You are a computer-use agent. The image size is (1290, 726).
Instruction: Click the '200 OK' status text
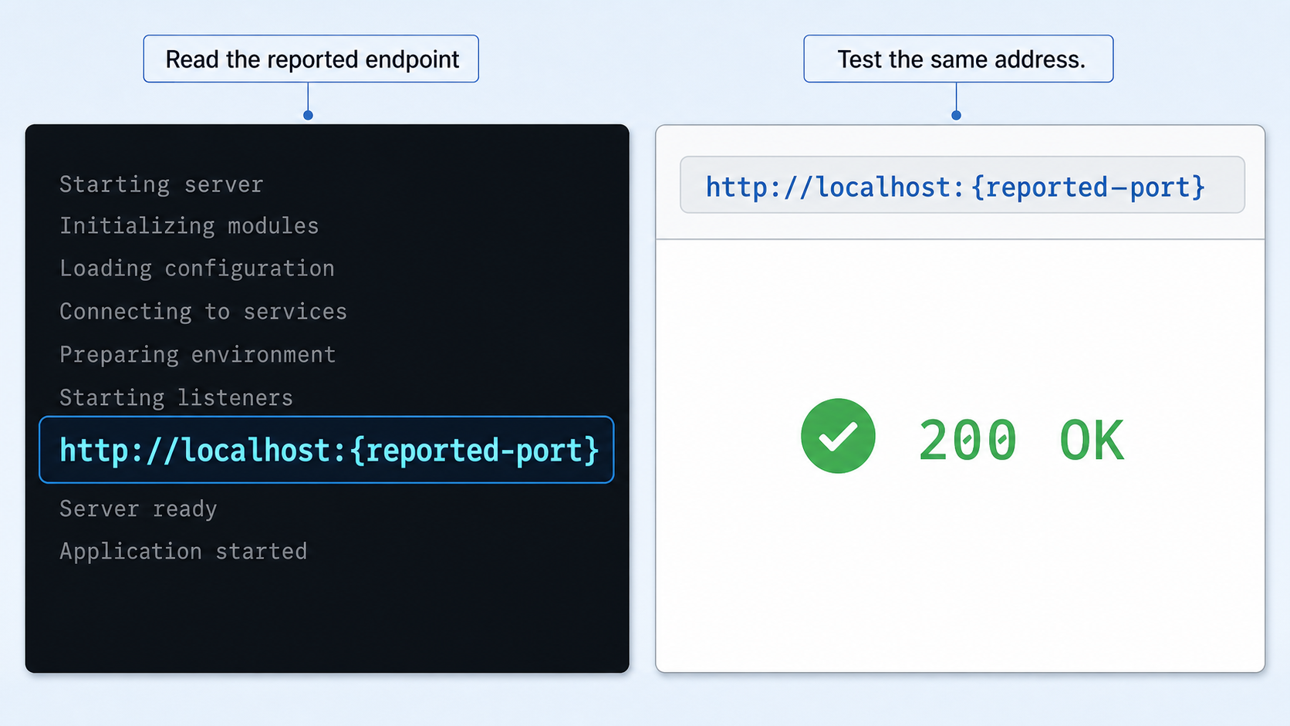pos(1021,441)
